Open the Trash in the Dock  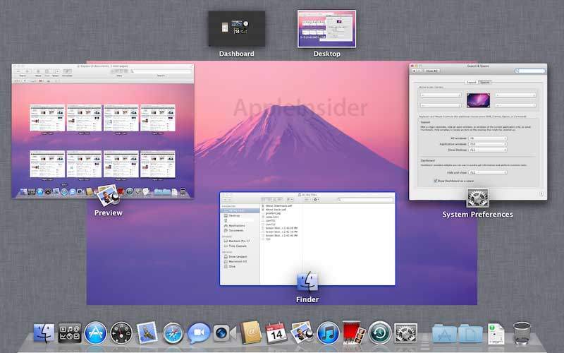coord(522,333)
